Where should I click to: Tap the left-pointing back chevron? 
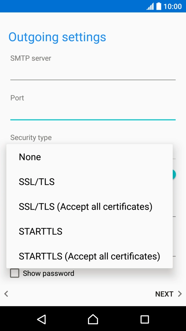[x=6, y=294]
